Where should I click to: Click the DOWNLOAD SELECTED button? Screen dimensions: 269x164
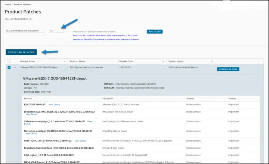[21, 52]
